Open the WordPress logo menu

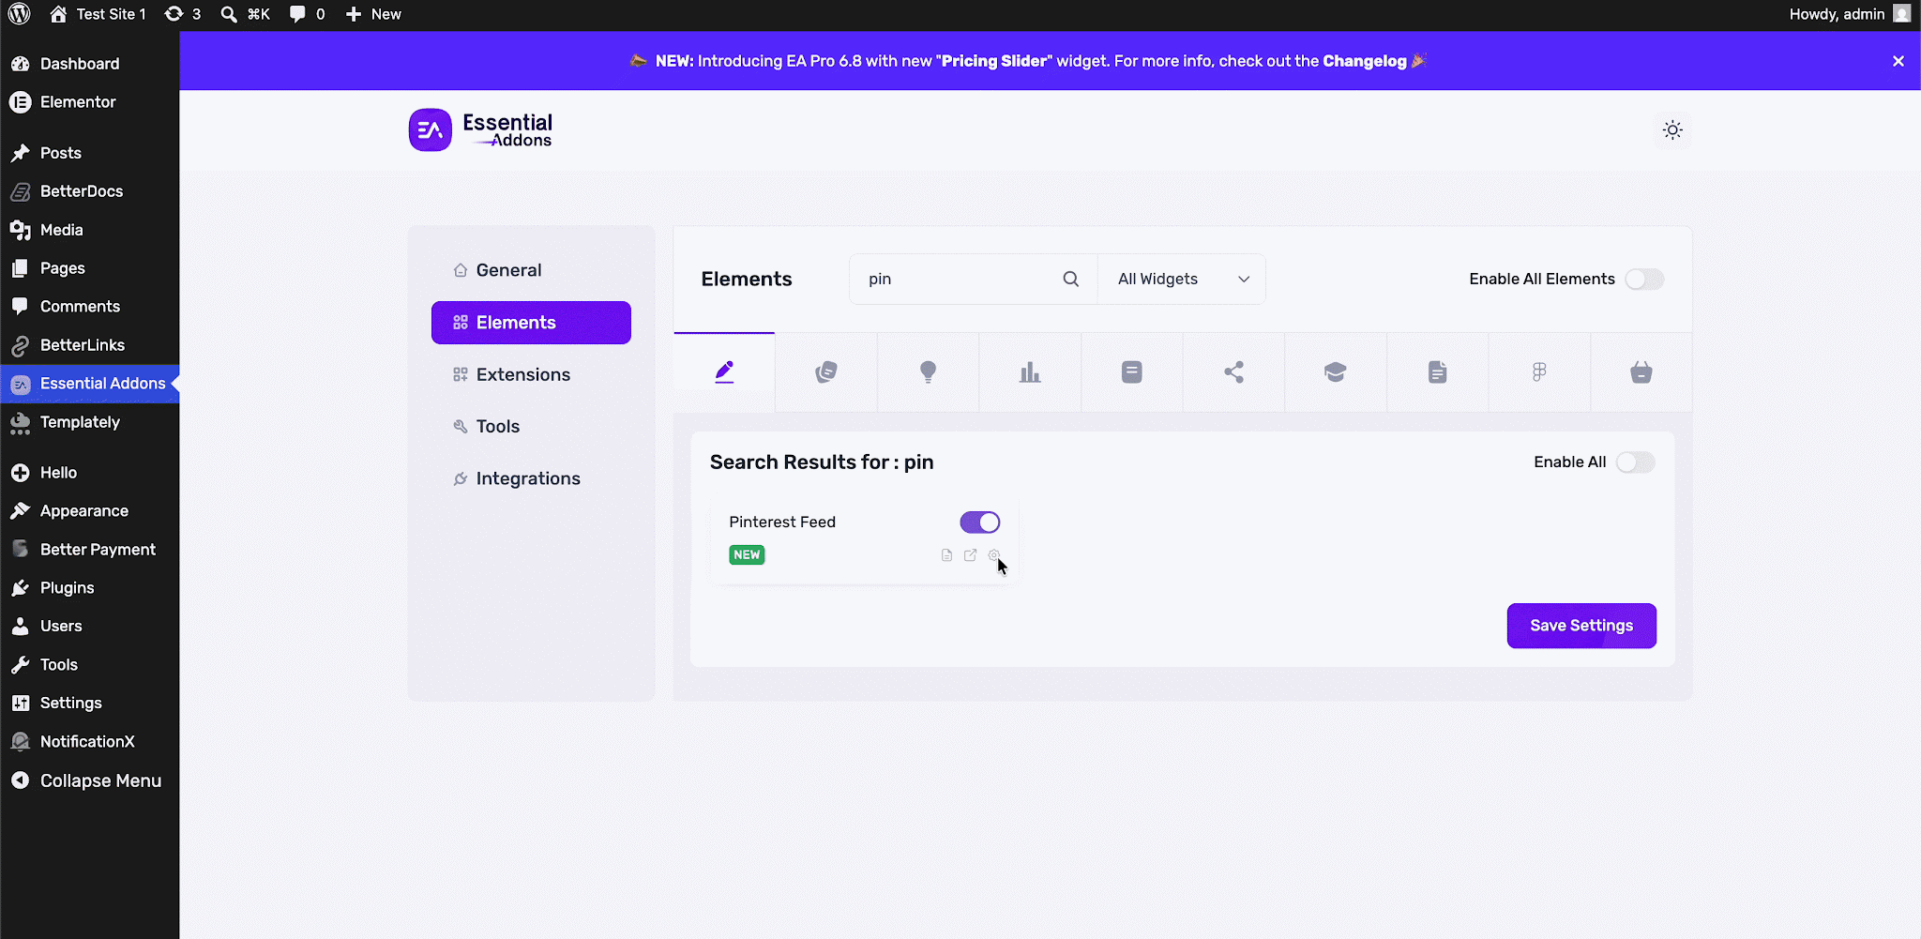point(20,14)
